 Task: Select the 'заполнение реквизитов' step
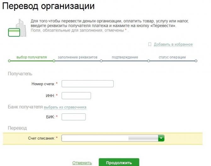pyautogui.click(x=77, y=57)
